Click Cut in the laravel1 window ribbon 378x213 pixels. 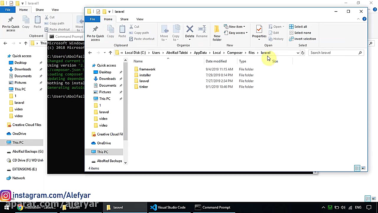pos(50,17)
